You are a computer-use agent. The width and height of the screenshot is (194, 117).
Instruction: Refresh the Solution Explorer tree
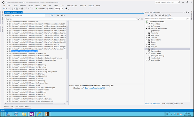pos(160,15)
